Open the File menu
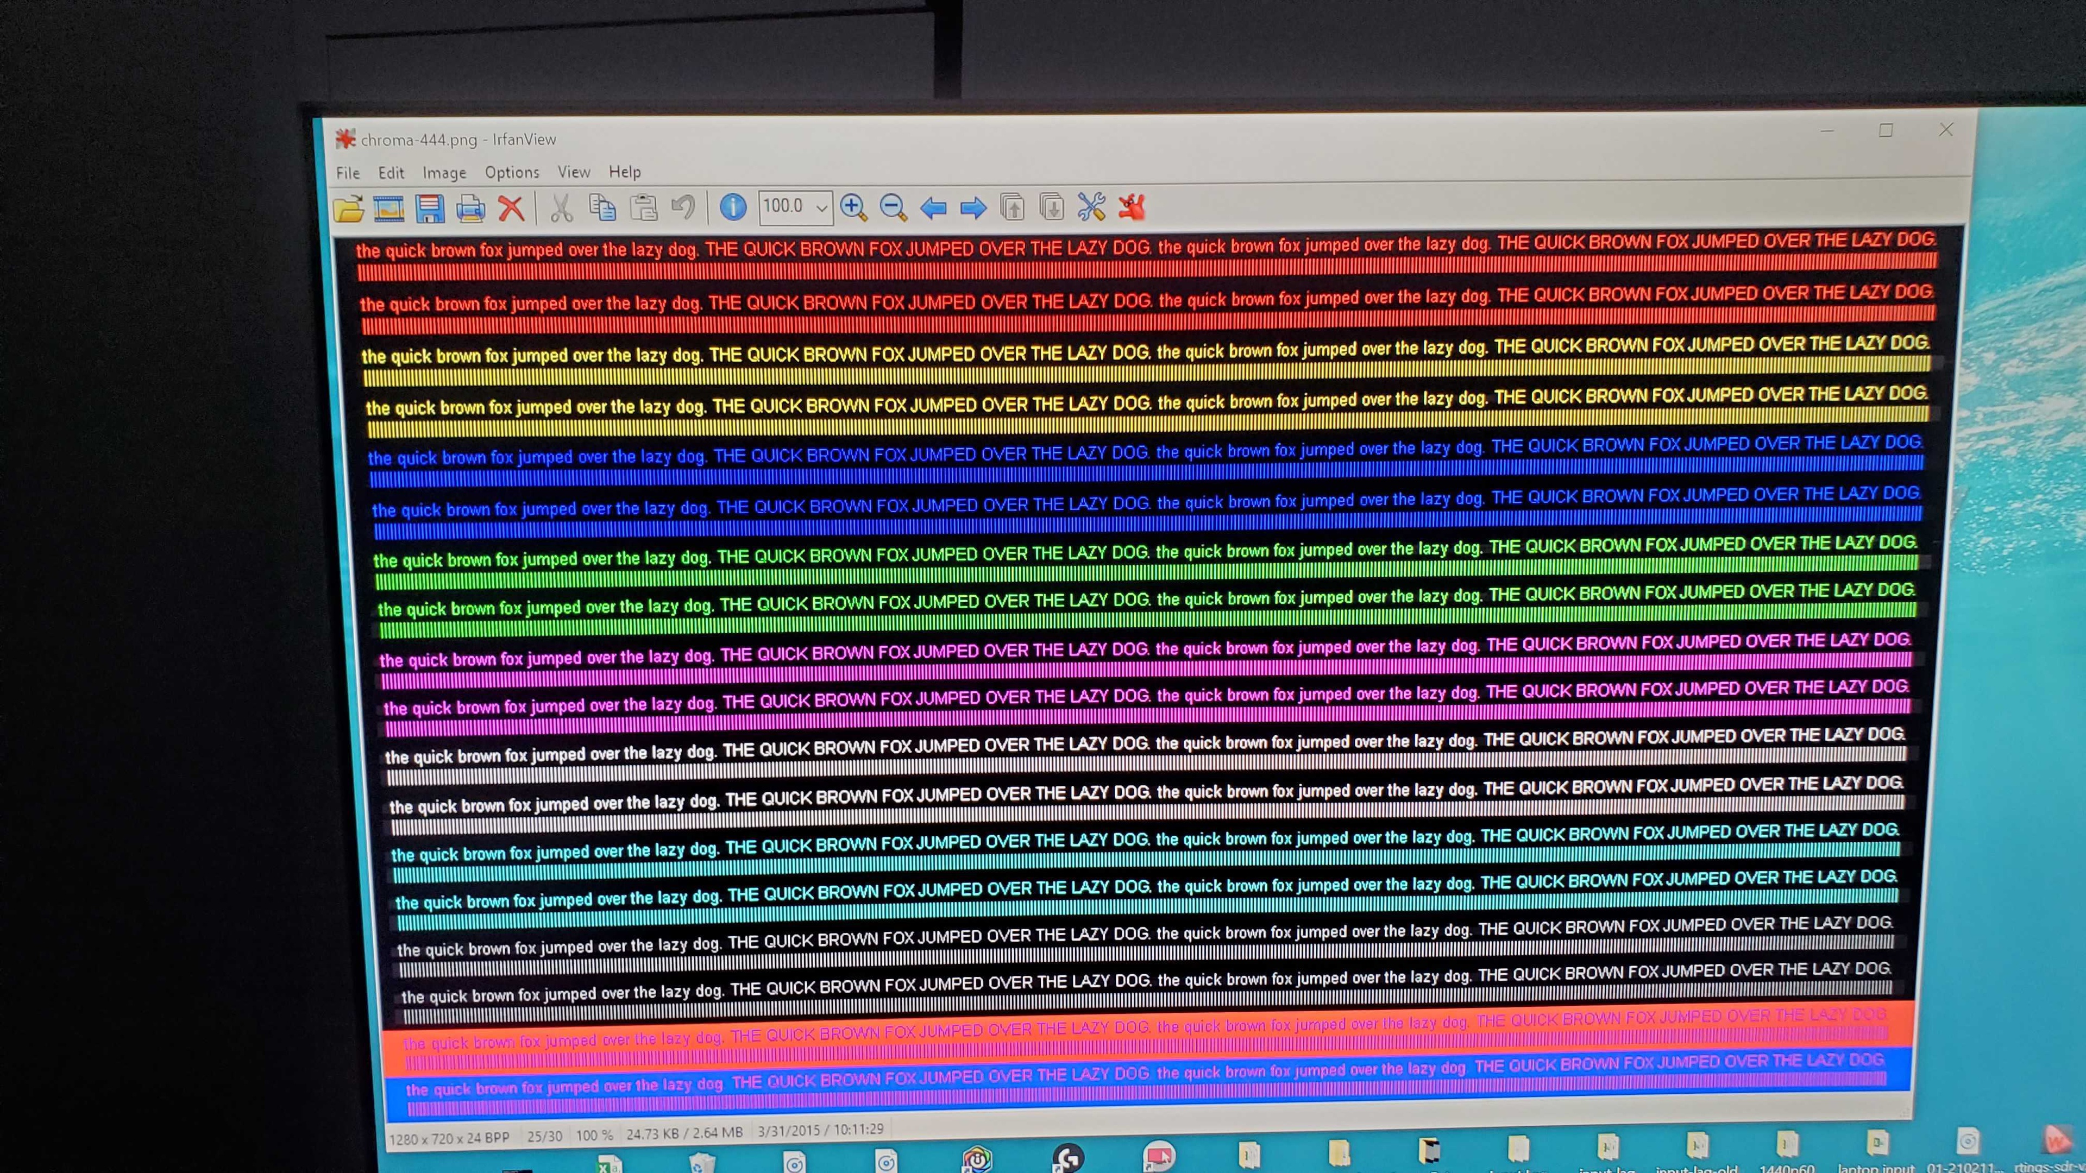This screenshot has height=1173, width=2086. click(348, 173)
